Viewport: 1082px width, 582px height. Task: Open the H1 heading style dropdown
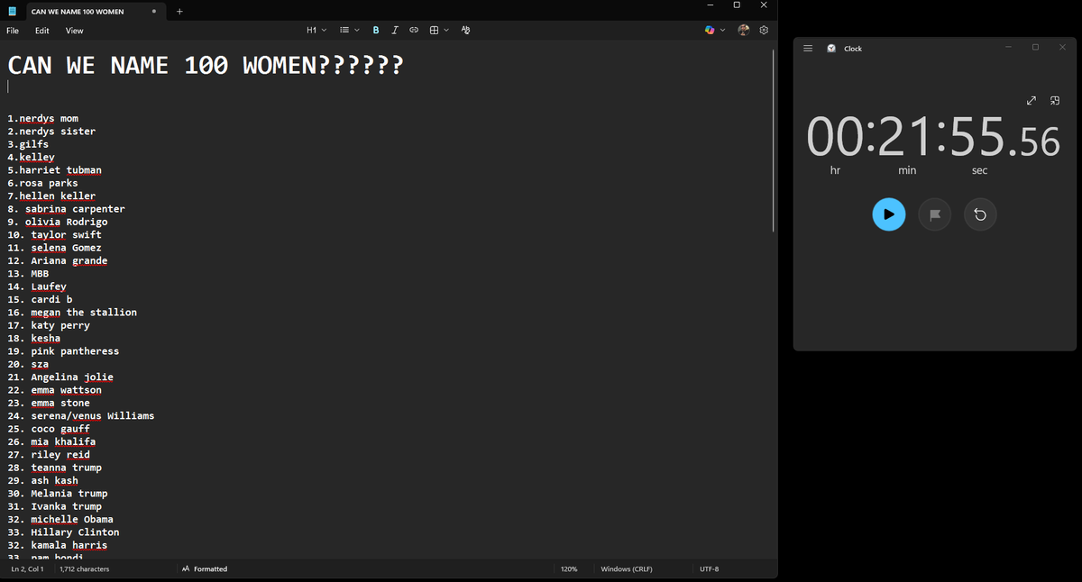click(x=316, y=31)
